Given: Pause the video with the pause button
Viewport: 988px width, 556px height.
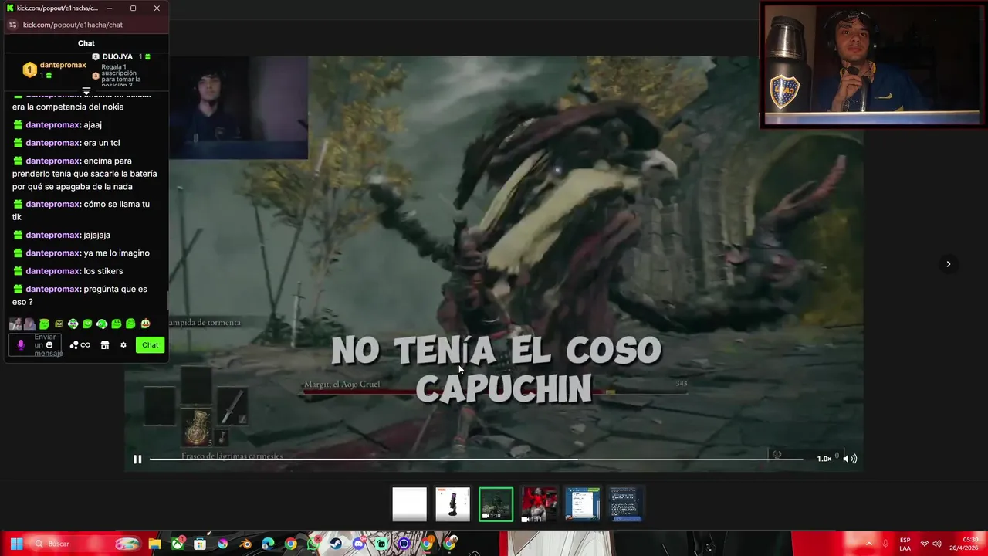Looking at the screenshot, I should pos(137,459).
